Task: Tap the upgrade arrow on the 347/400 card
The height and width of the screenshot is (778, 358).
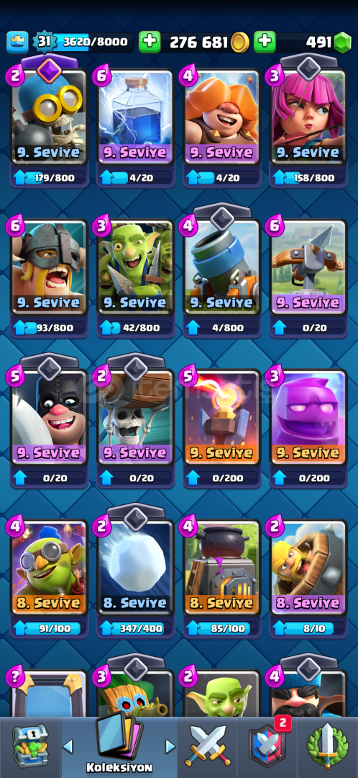Action: click(x=106, y=628)
